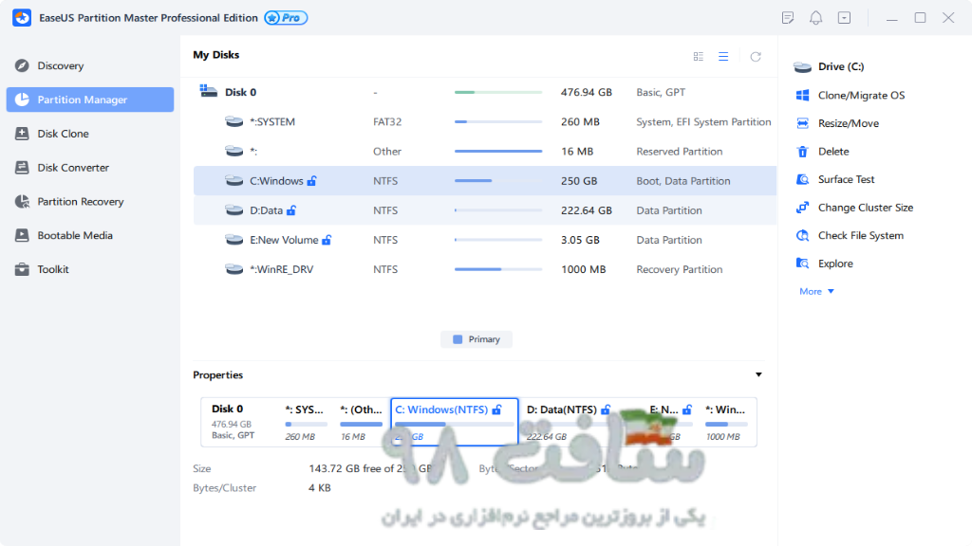The height and width of the screenshot is (546, 972).
Task: Click the 476.94 GB capacity value
Action: pyautogui.click(x=586, y=92)
